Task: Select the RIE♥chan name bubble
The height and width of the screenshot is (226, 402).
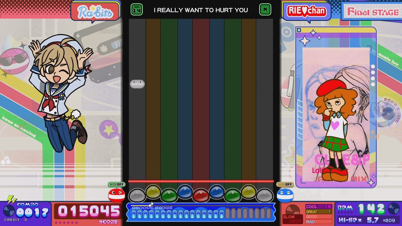Action: tap(307, 12)
